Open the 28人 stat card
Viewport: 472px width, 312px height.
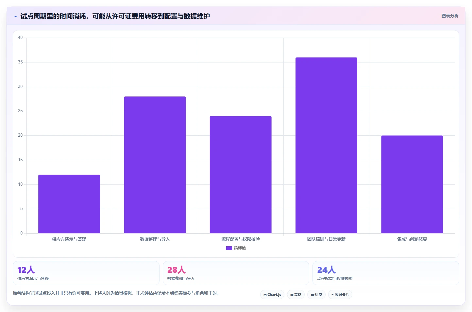(236, 273)
